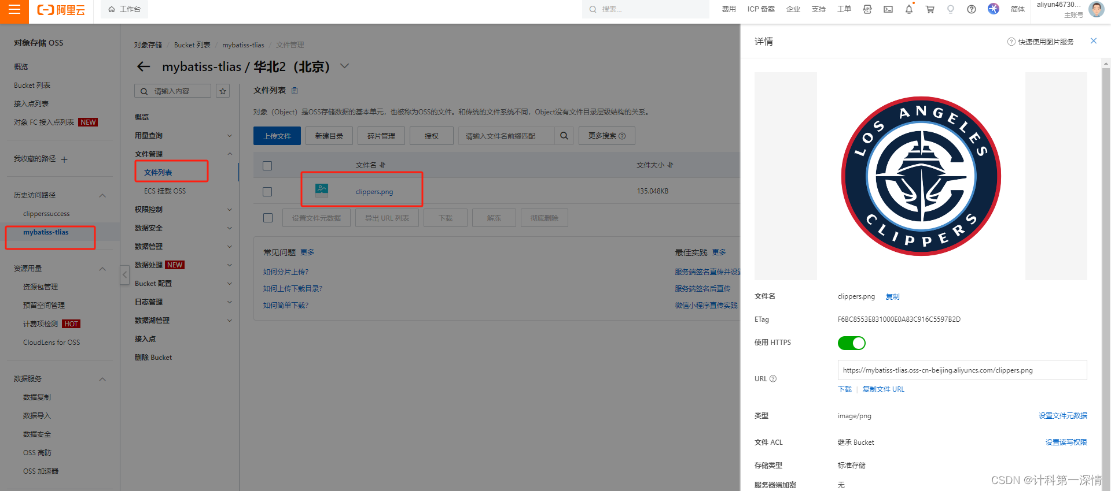Image resolution: width=1111 pixels, height=491 pixels.
Task: Click the copy icon next to 文件列表
Action: (x=295, y=91)
